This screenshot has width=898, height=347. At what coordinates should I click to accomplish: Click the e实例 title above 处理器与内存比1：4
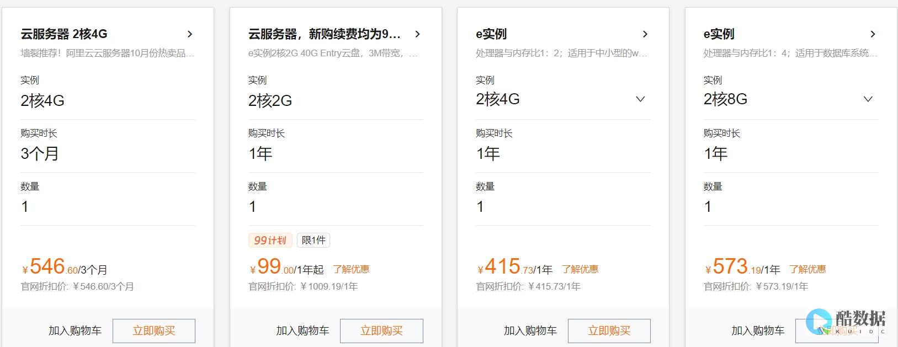coord(719,34)
